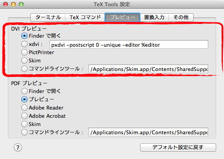
Task: Open the TeX コマンド tab
Action: click(x=85, y=17)
